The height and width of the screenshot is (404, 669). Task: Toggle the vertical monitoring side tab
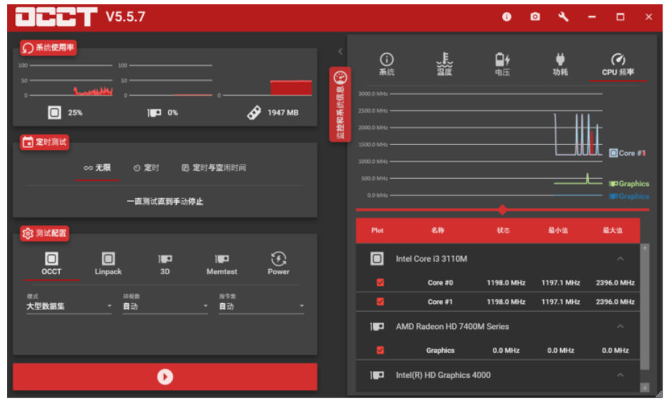[340, 105]
